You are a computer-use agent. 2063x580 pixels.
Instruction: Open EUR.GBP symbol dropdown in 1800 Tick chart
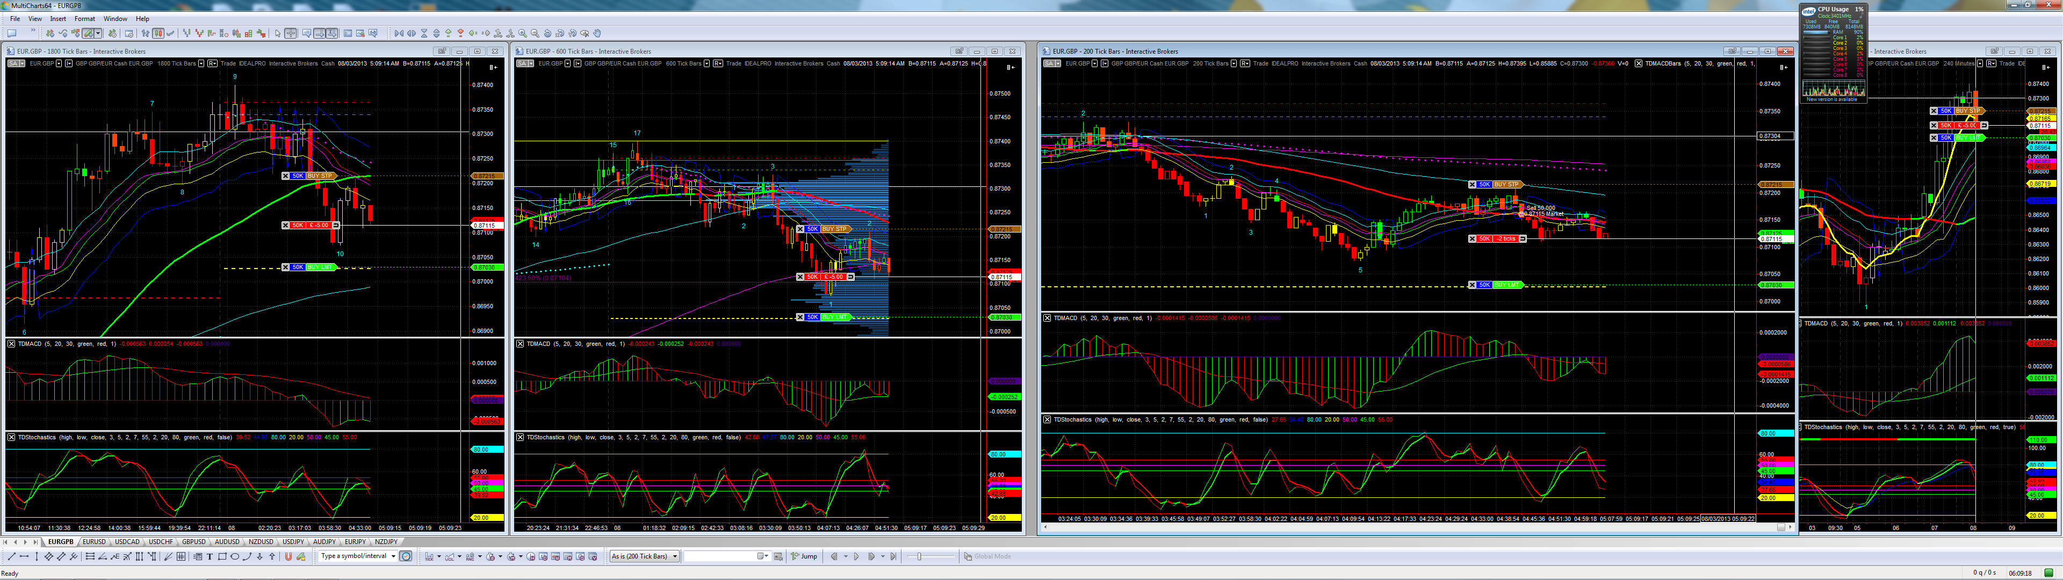coord(57,63)
